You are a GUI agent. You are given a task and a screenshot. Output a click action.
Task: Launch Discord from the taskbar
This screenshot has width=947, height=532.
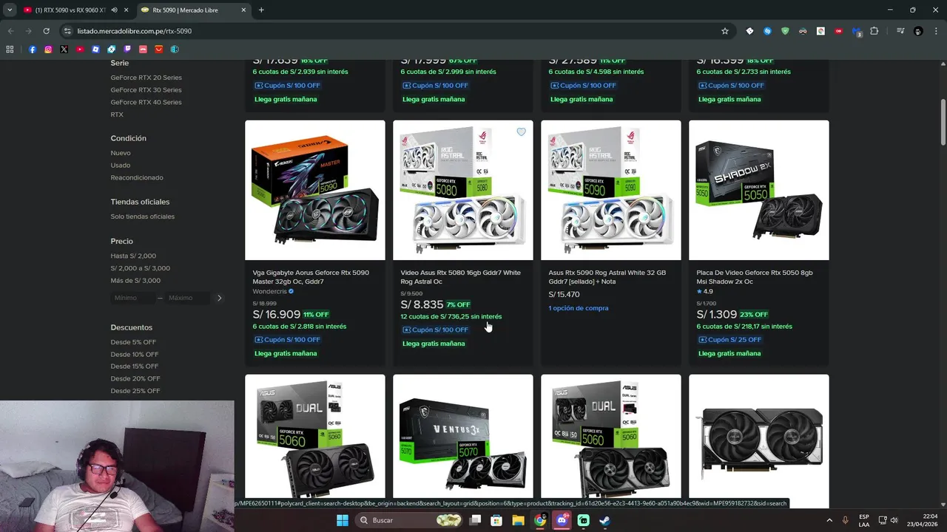(562, 520)
